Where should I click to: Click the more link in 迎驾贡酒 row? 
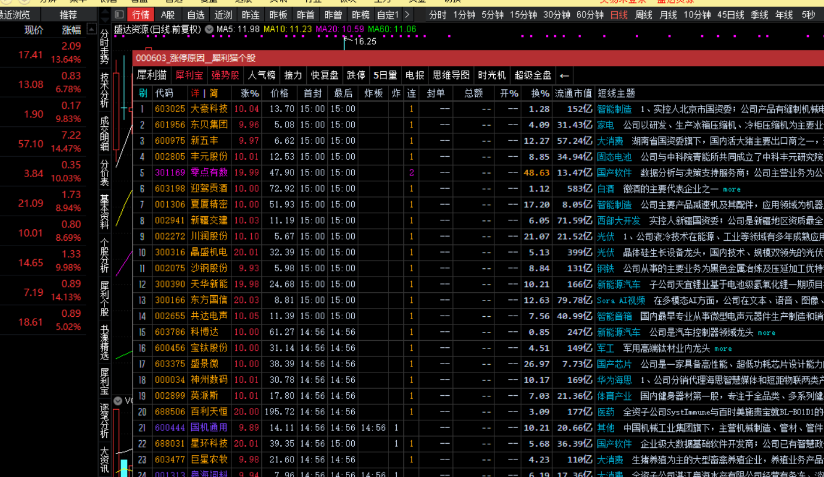(732, 189)
